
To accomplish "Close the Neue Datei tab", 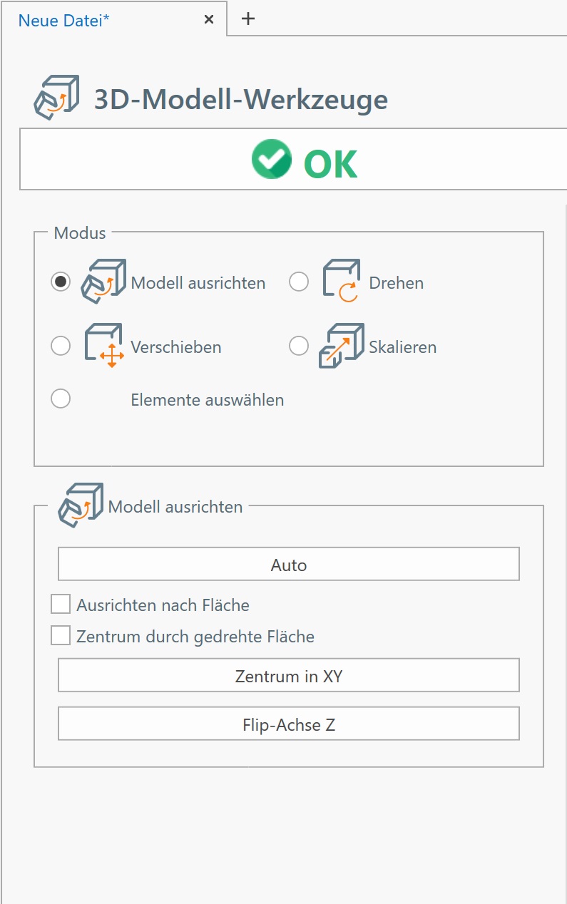I will pyautogui.click(x=209, y=20).
